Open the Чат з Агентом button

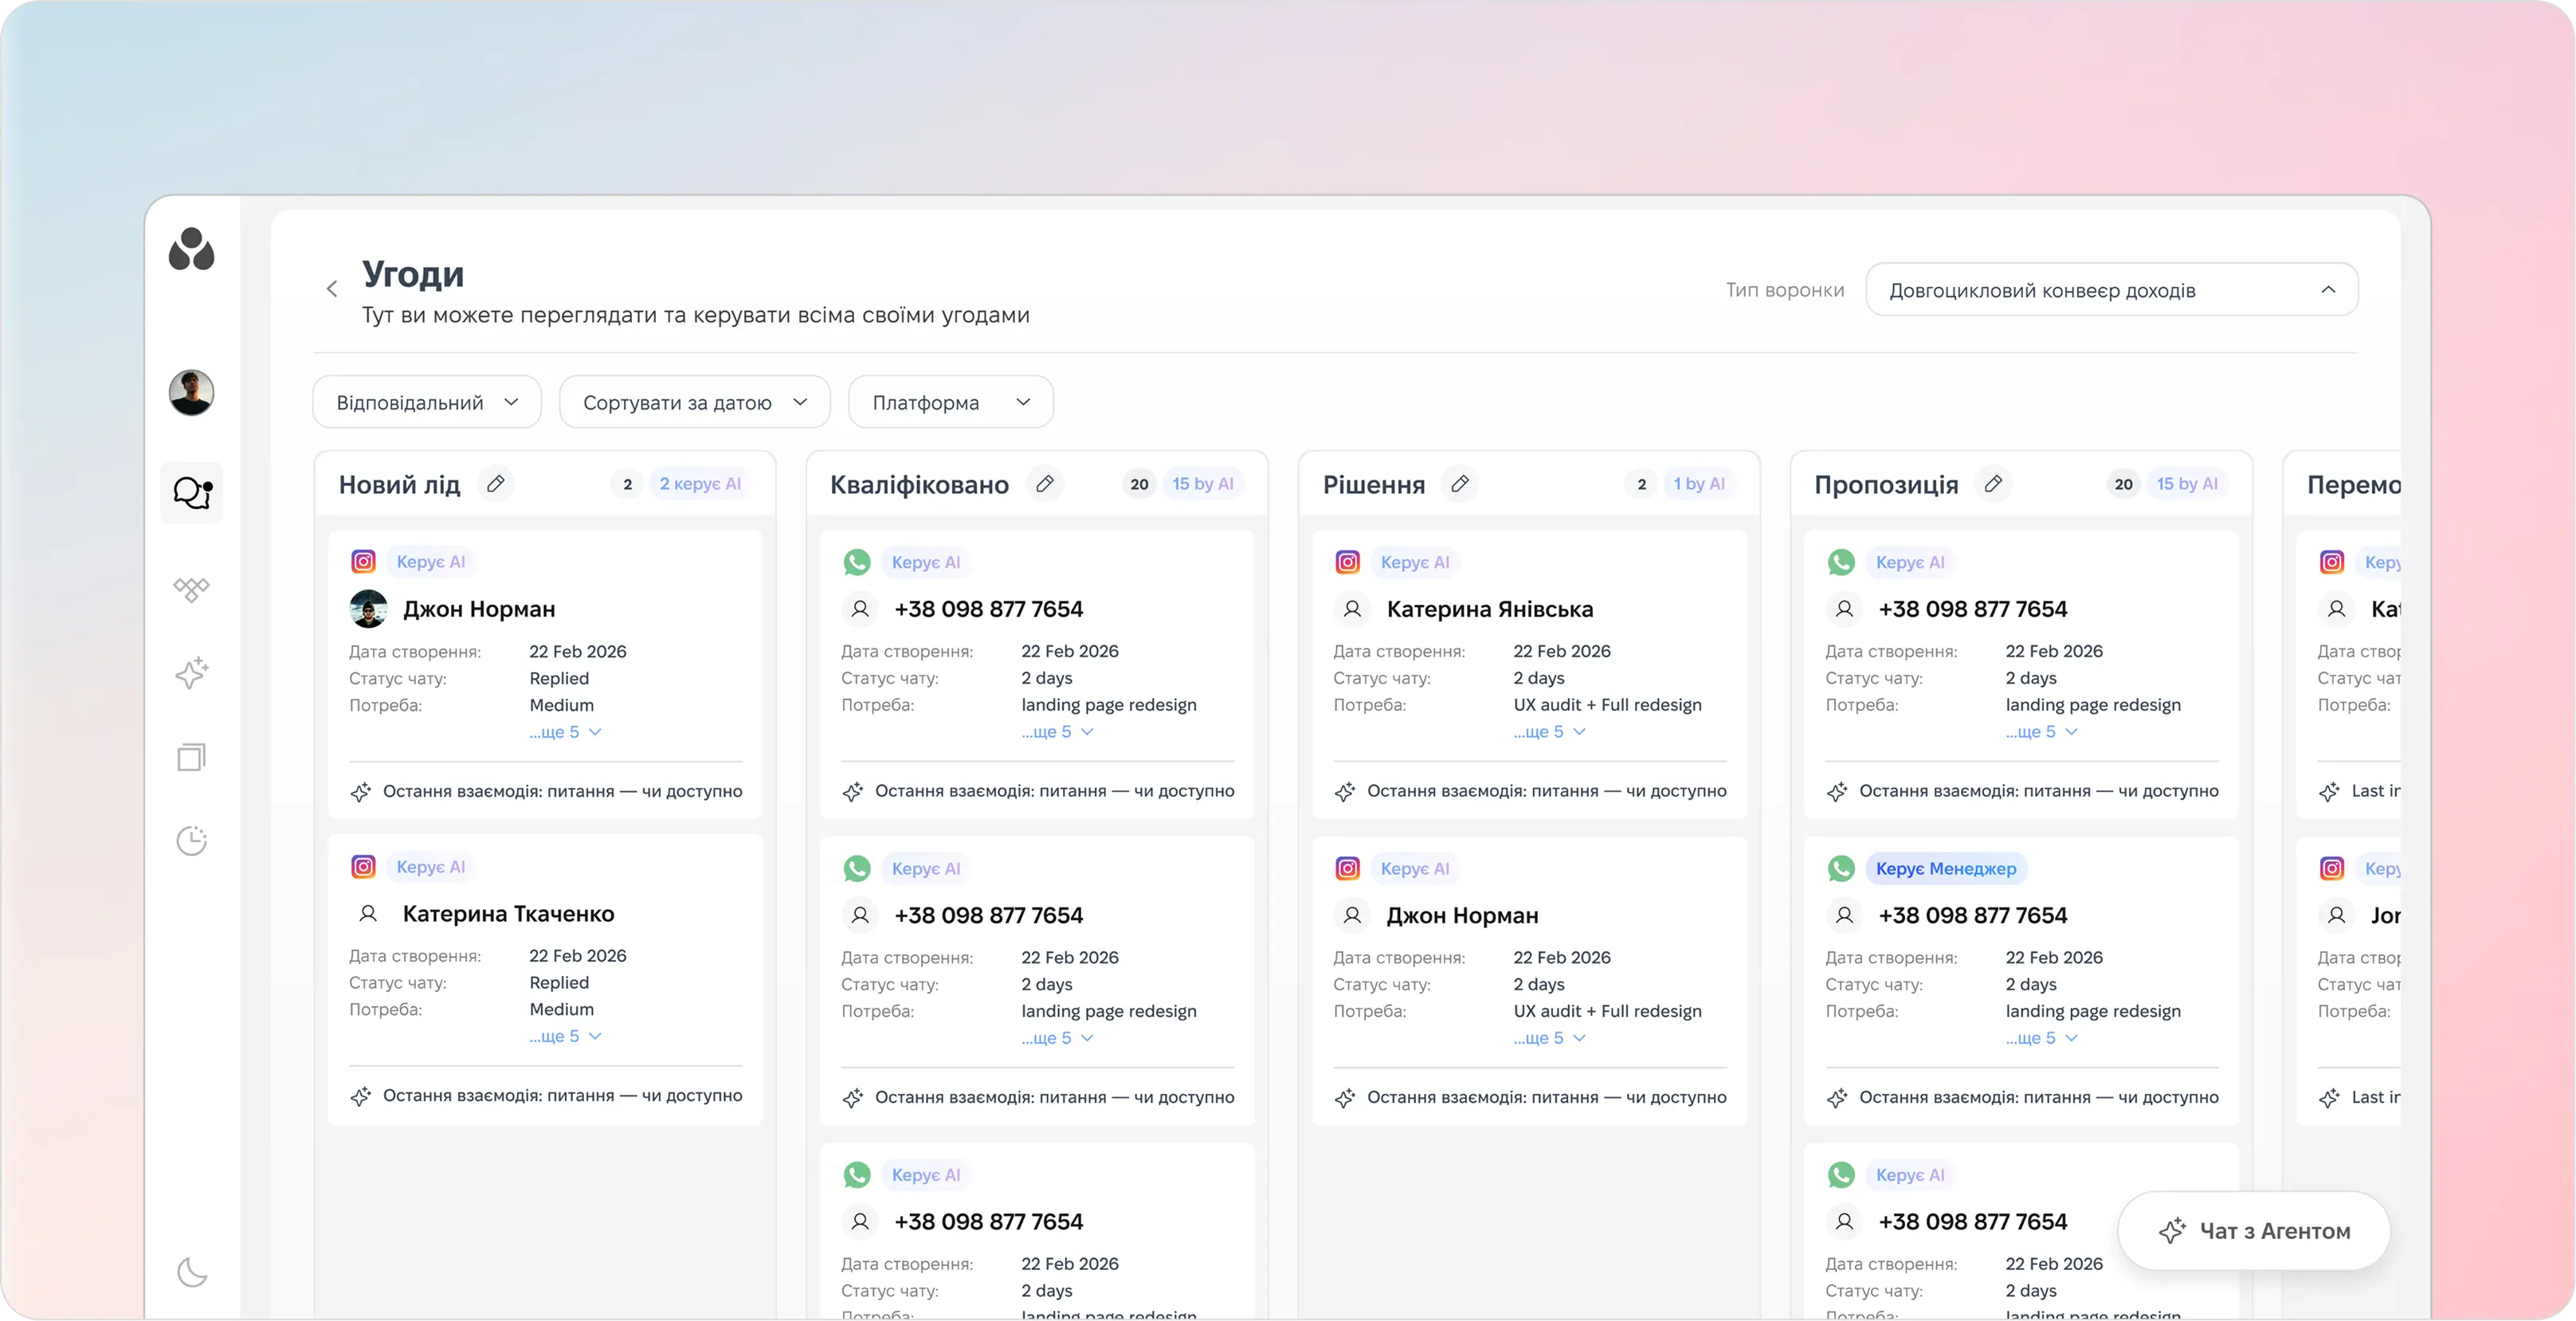[x=2254, y=1231]
